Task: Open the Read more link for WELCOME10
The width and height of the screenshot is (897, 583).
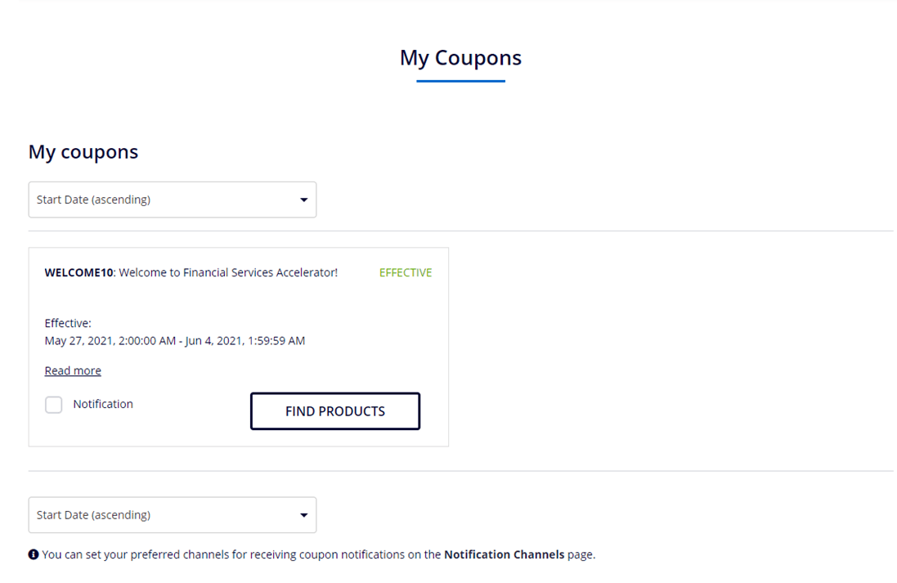Action: [x=73, y=370]
